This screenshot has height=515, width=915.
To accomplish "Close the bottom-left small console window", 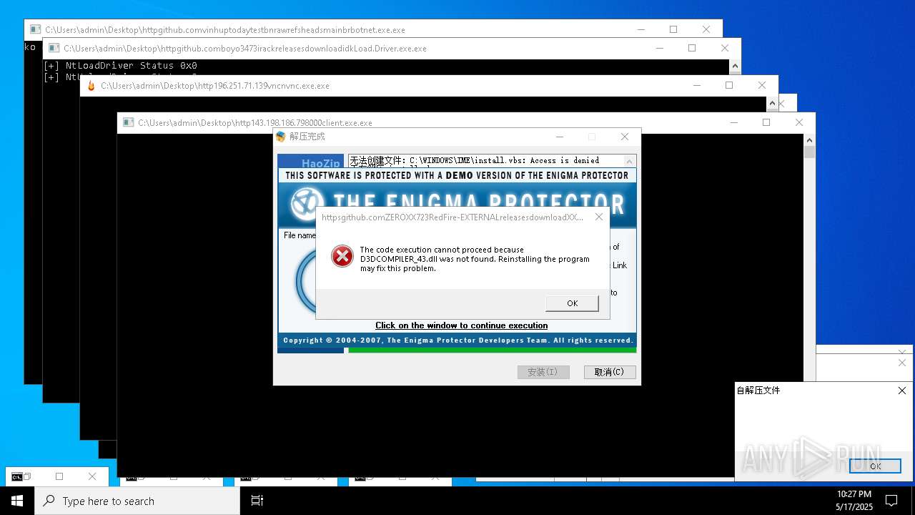I will click(x=92, y=476).
